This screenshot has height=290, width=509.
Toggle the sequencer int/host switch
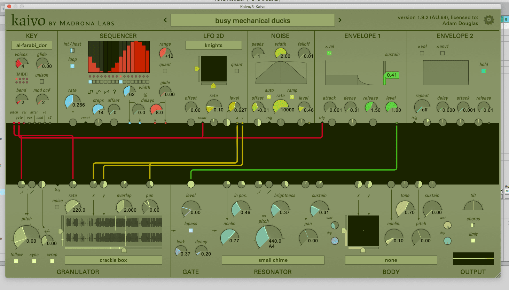click(72, 50)
